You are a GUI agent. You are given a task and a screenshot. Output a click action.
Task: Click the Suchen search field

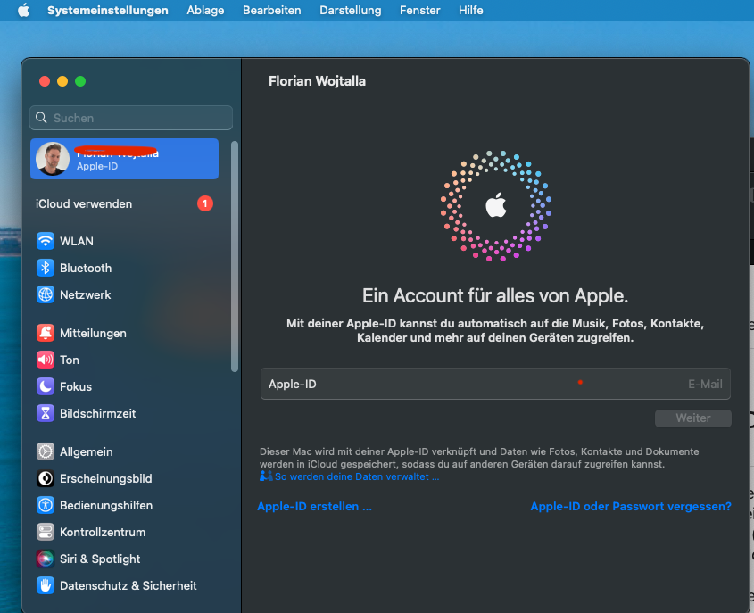click(x=131, y=118)
